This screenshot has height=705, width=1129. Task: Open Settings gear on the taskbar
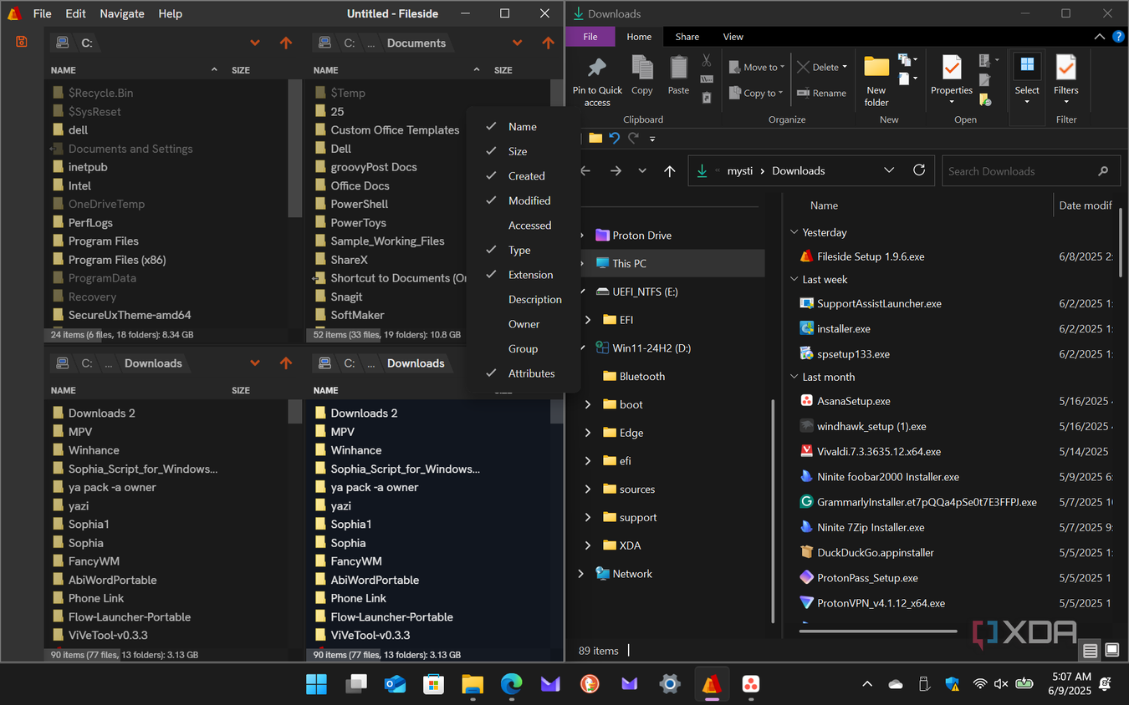point(669,684)
